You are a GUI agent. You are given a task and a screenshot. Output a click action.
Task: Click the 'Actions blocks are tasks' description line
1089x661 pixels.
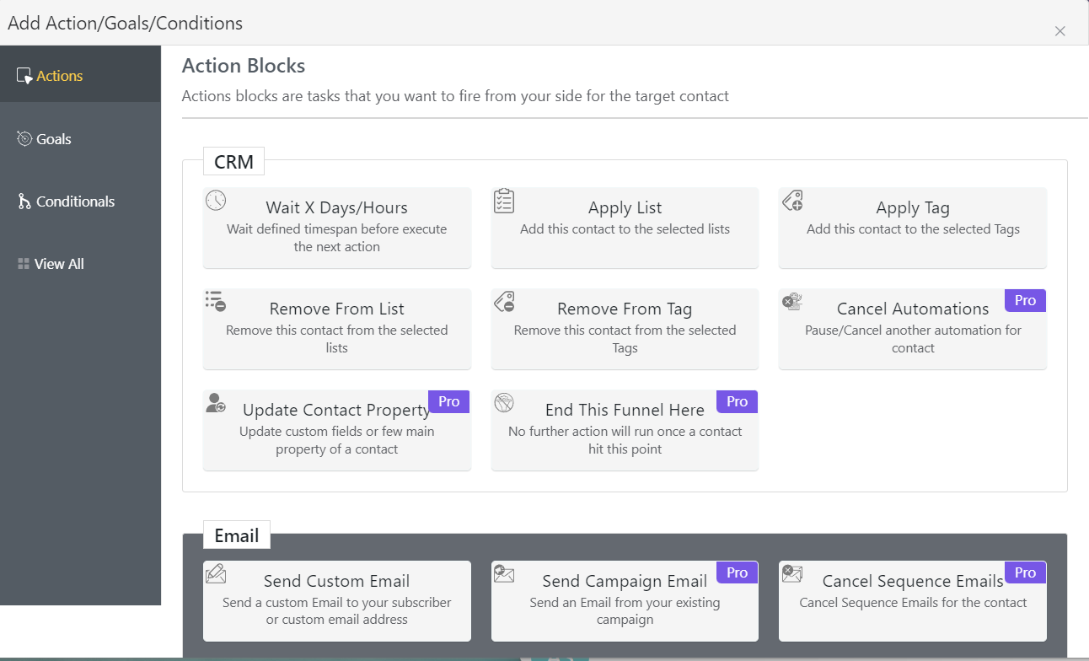pyautogui.click(x=455, y=96)
